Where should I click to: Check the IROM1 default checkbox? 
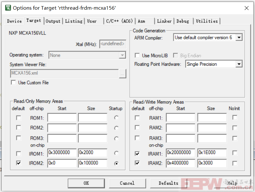click(x=18, y=154)
